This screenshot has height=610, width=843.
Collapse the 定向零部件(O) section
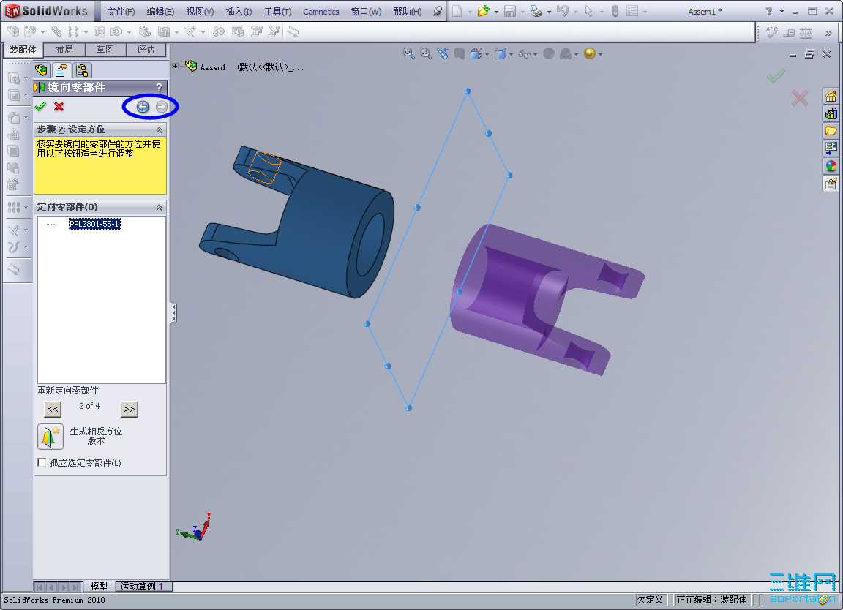click(159, 208)
